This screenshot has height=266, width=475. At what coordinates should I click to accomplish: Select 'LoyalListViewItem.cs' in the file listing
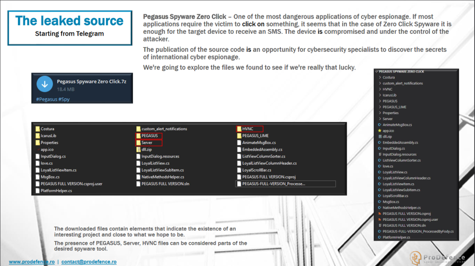tap(59, 170)
